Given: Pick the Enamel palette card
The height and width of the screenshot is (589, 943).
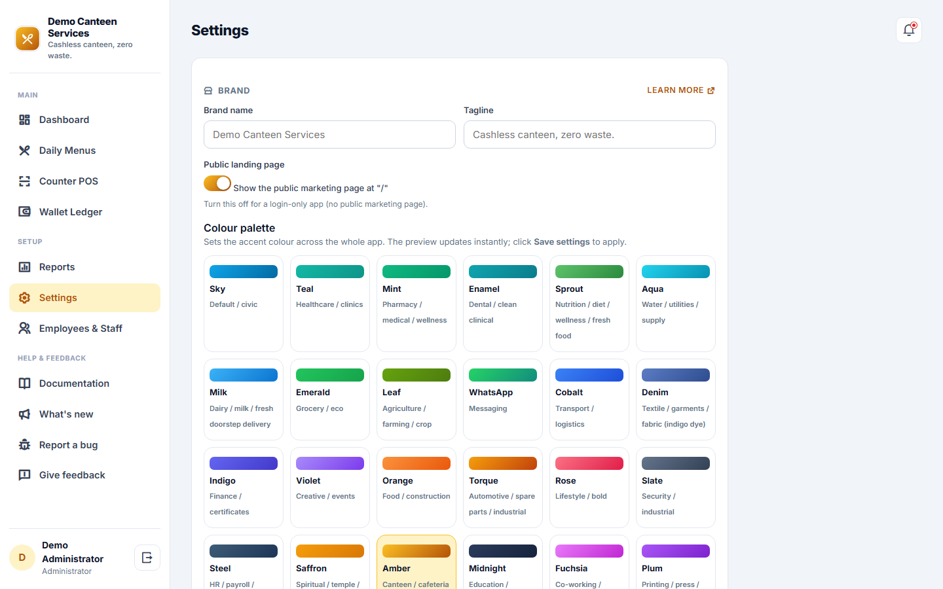Looking at the screenshot, I should 503,304.
